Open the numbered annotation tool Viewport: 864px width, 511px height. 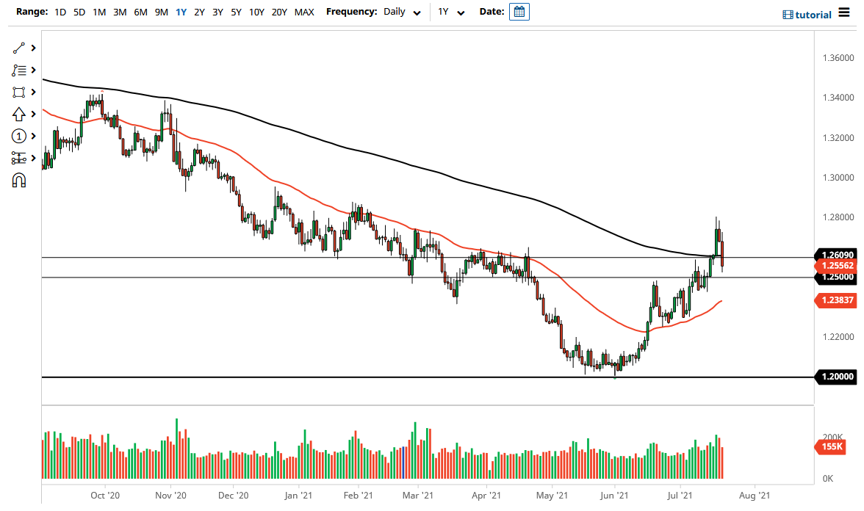(19, 136)
